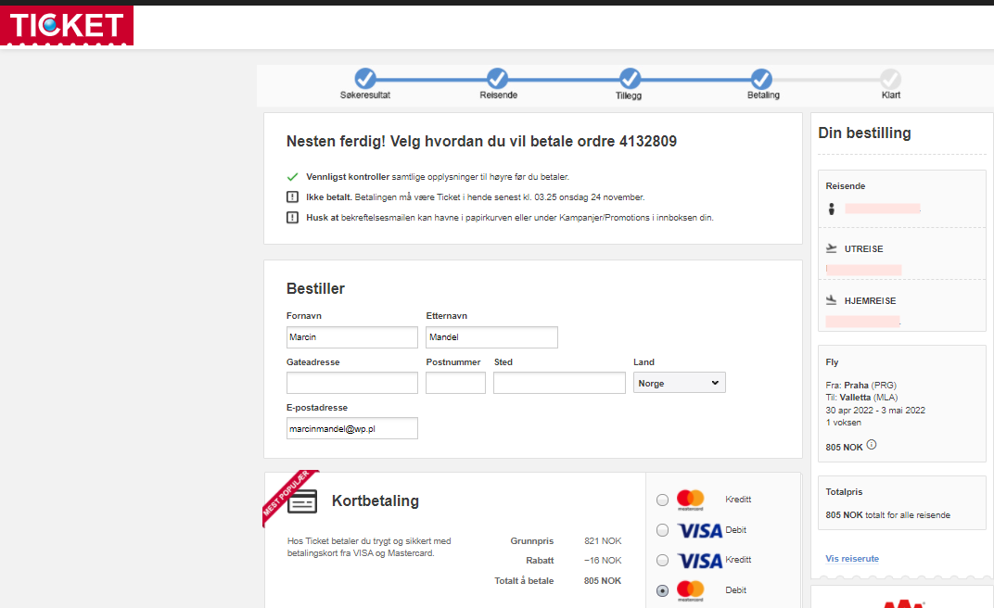Select the Tillegg step checkmark
Screen dimensions: 994x608
coord(630,79)
